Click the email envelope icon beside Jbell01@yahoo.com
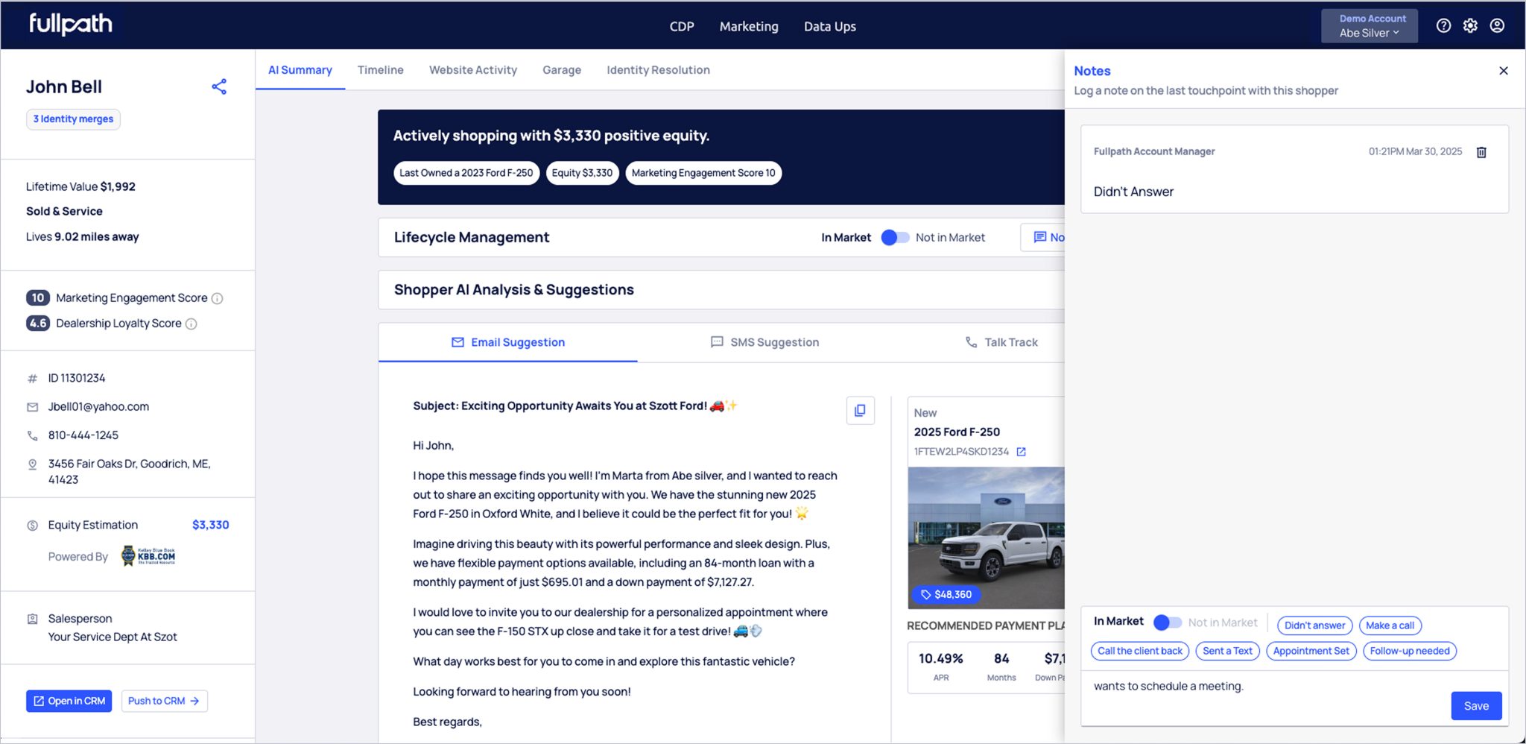The image size is (1526, 744). point(33,407)
